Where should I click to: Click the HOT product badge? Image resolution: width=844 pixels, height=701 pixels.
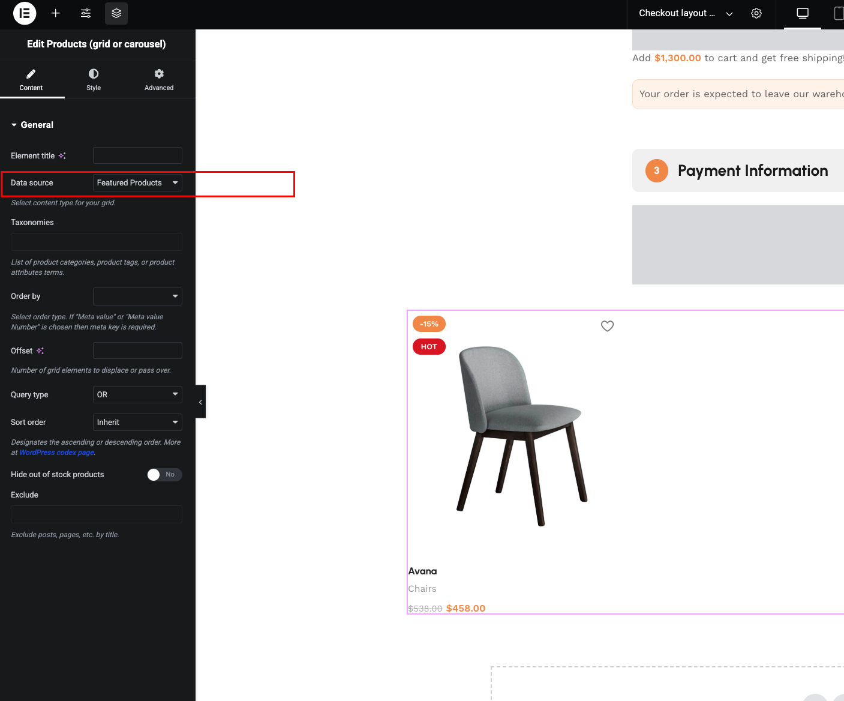(429, 347)
